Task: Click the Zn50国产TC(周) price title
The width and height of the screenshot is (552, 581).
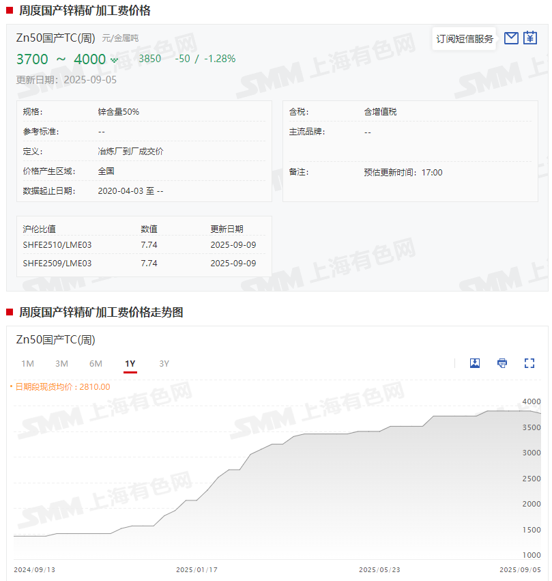Action: click(55, 38)
